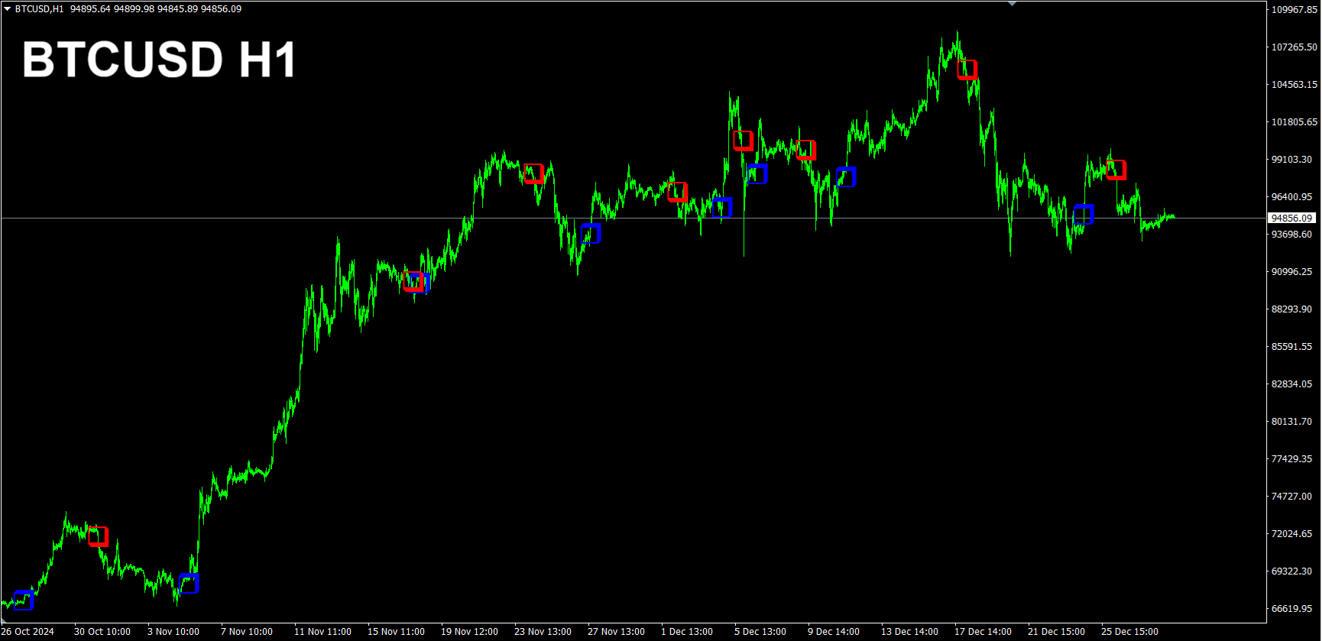Viewport: 1322px width, 641px height.
Task: Click time axis label 9 Dec 14:00
Action: point(834,632)
